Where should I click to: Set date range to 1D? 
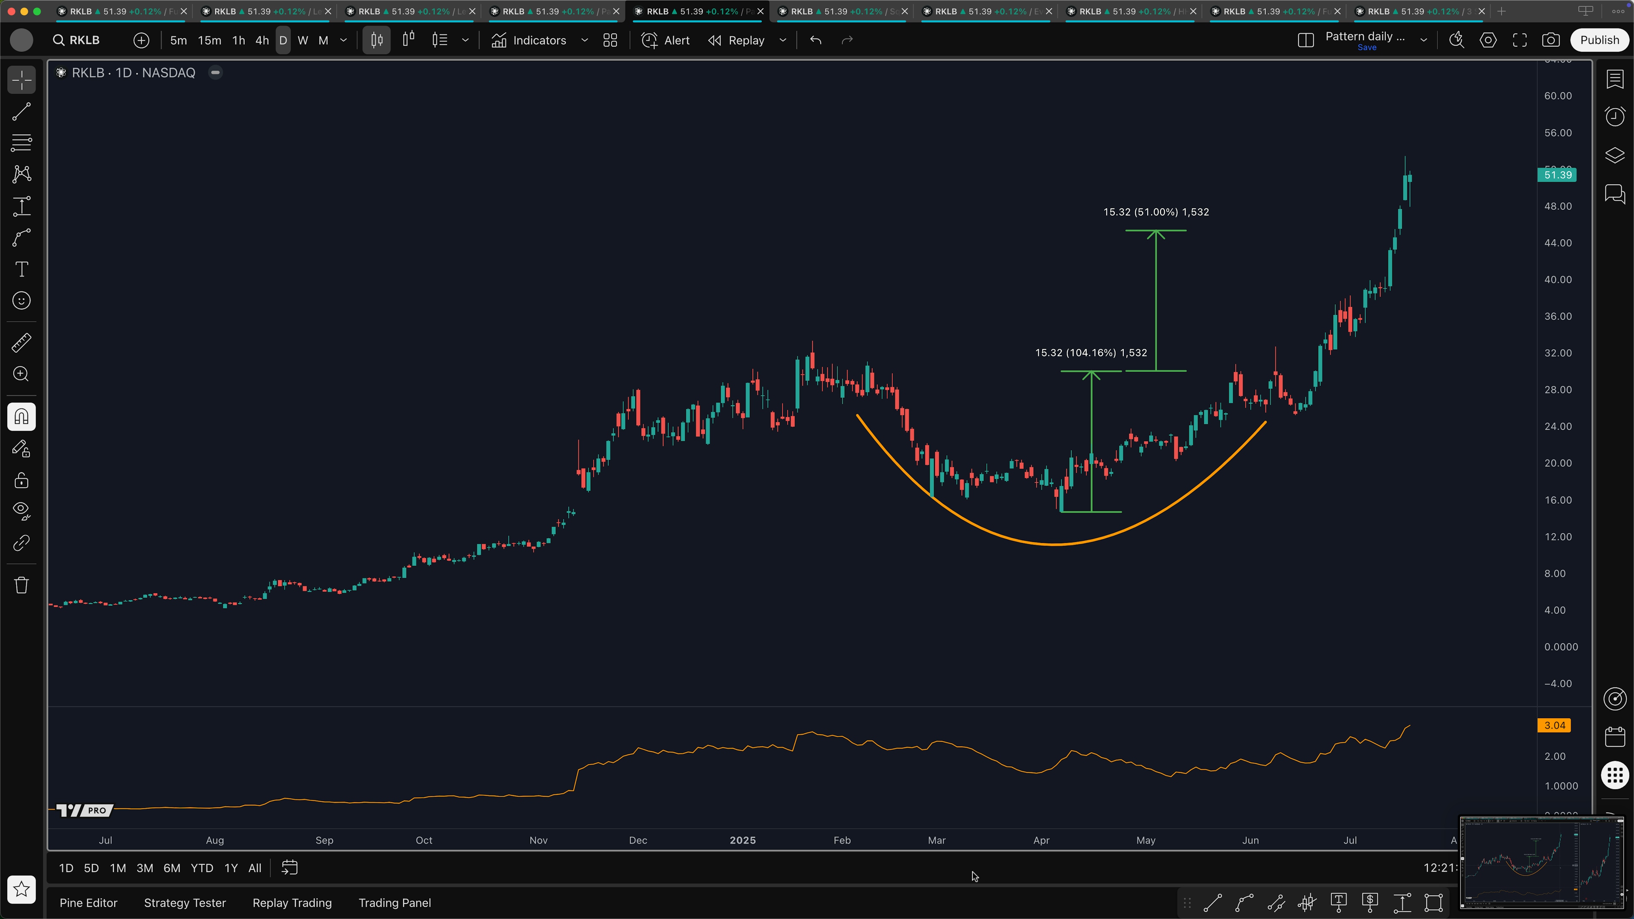click(x=66, y=868)
